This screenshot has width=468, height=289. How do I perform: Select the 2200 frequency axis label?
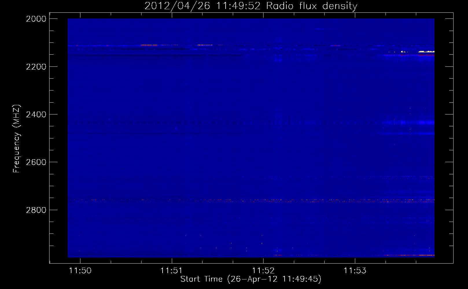[36, 67]
